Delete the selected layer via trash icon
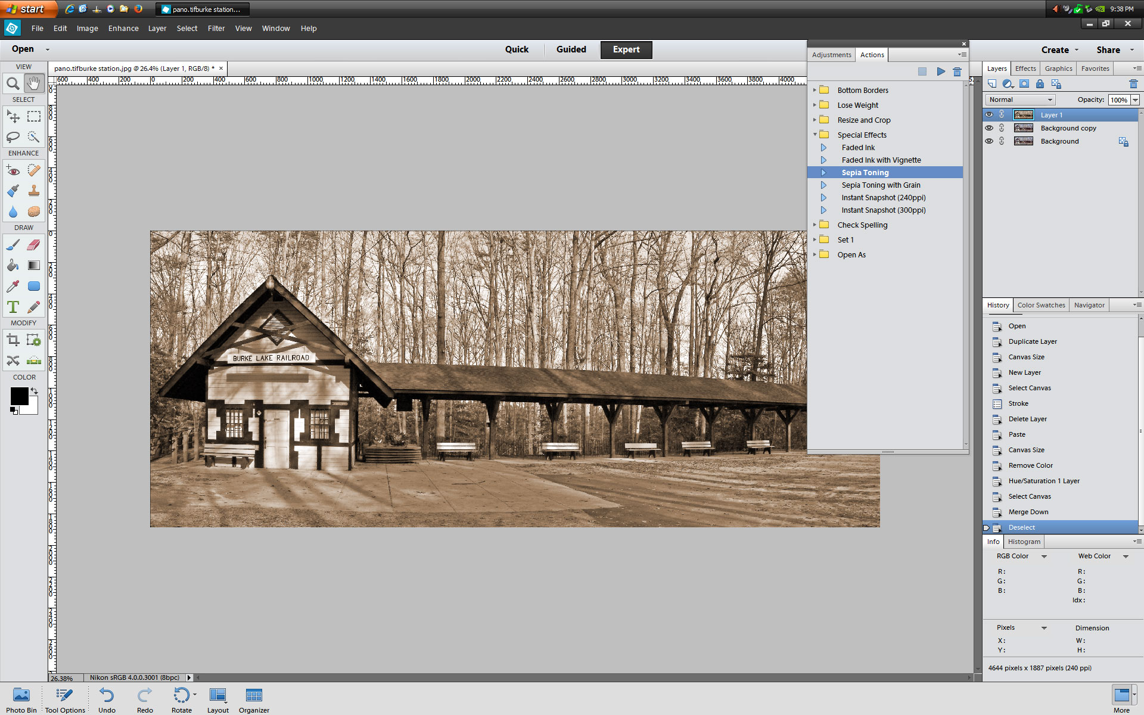 pos(1133,83)
